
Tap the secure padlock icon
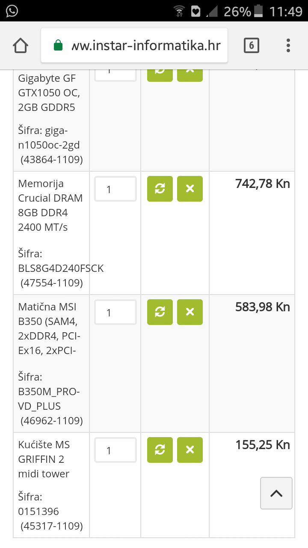pyautogui.click(x=58, y=45)
